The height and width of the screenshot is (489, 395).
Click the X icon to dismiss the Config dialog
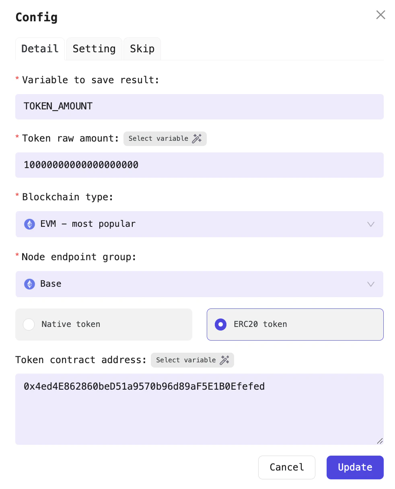point(381,14)
